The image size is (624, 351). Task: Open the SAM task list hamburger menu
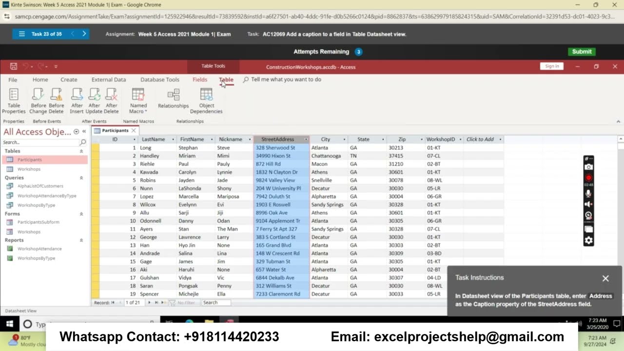click(x=21, y=34)
